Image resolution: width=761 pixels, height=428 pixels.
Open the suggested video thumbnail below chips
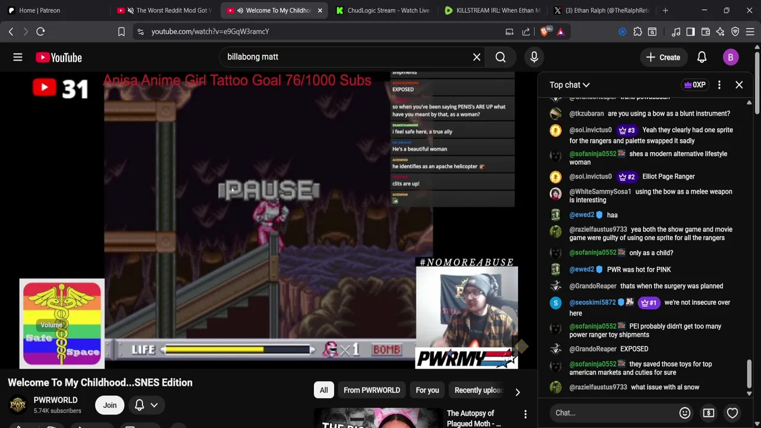click(377, 418)
